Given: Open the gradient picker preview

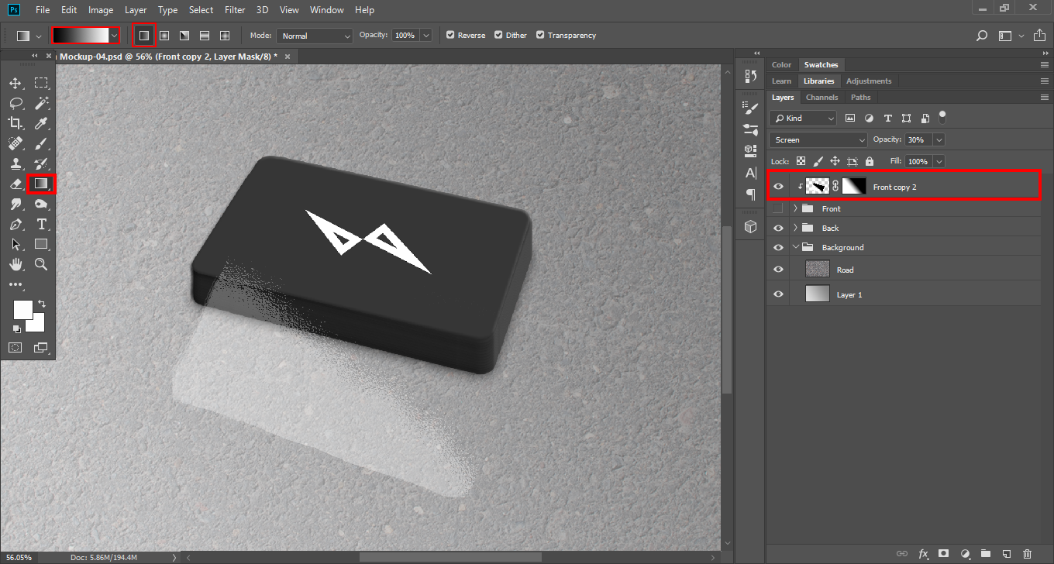Looking at the screenshot, I should (x=80, y=36).
